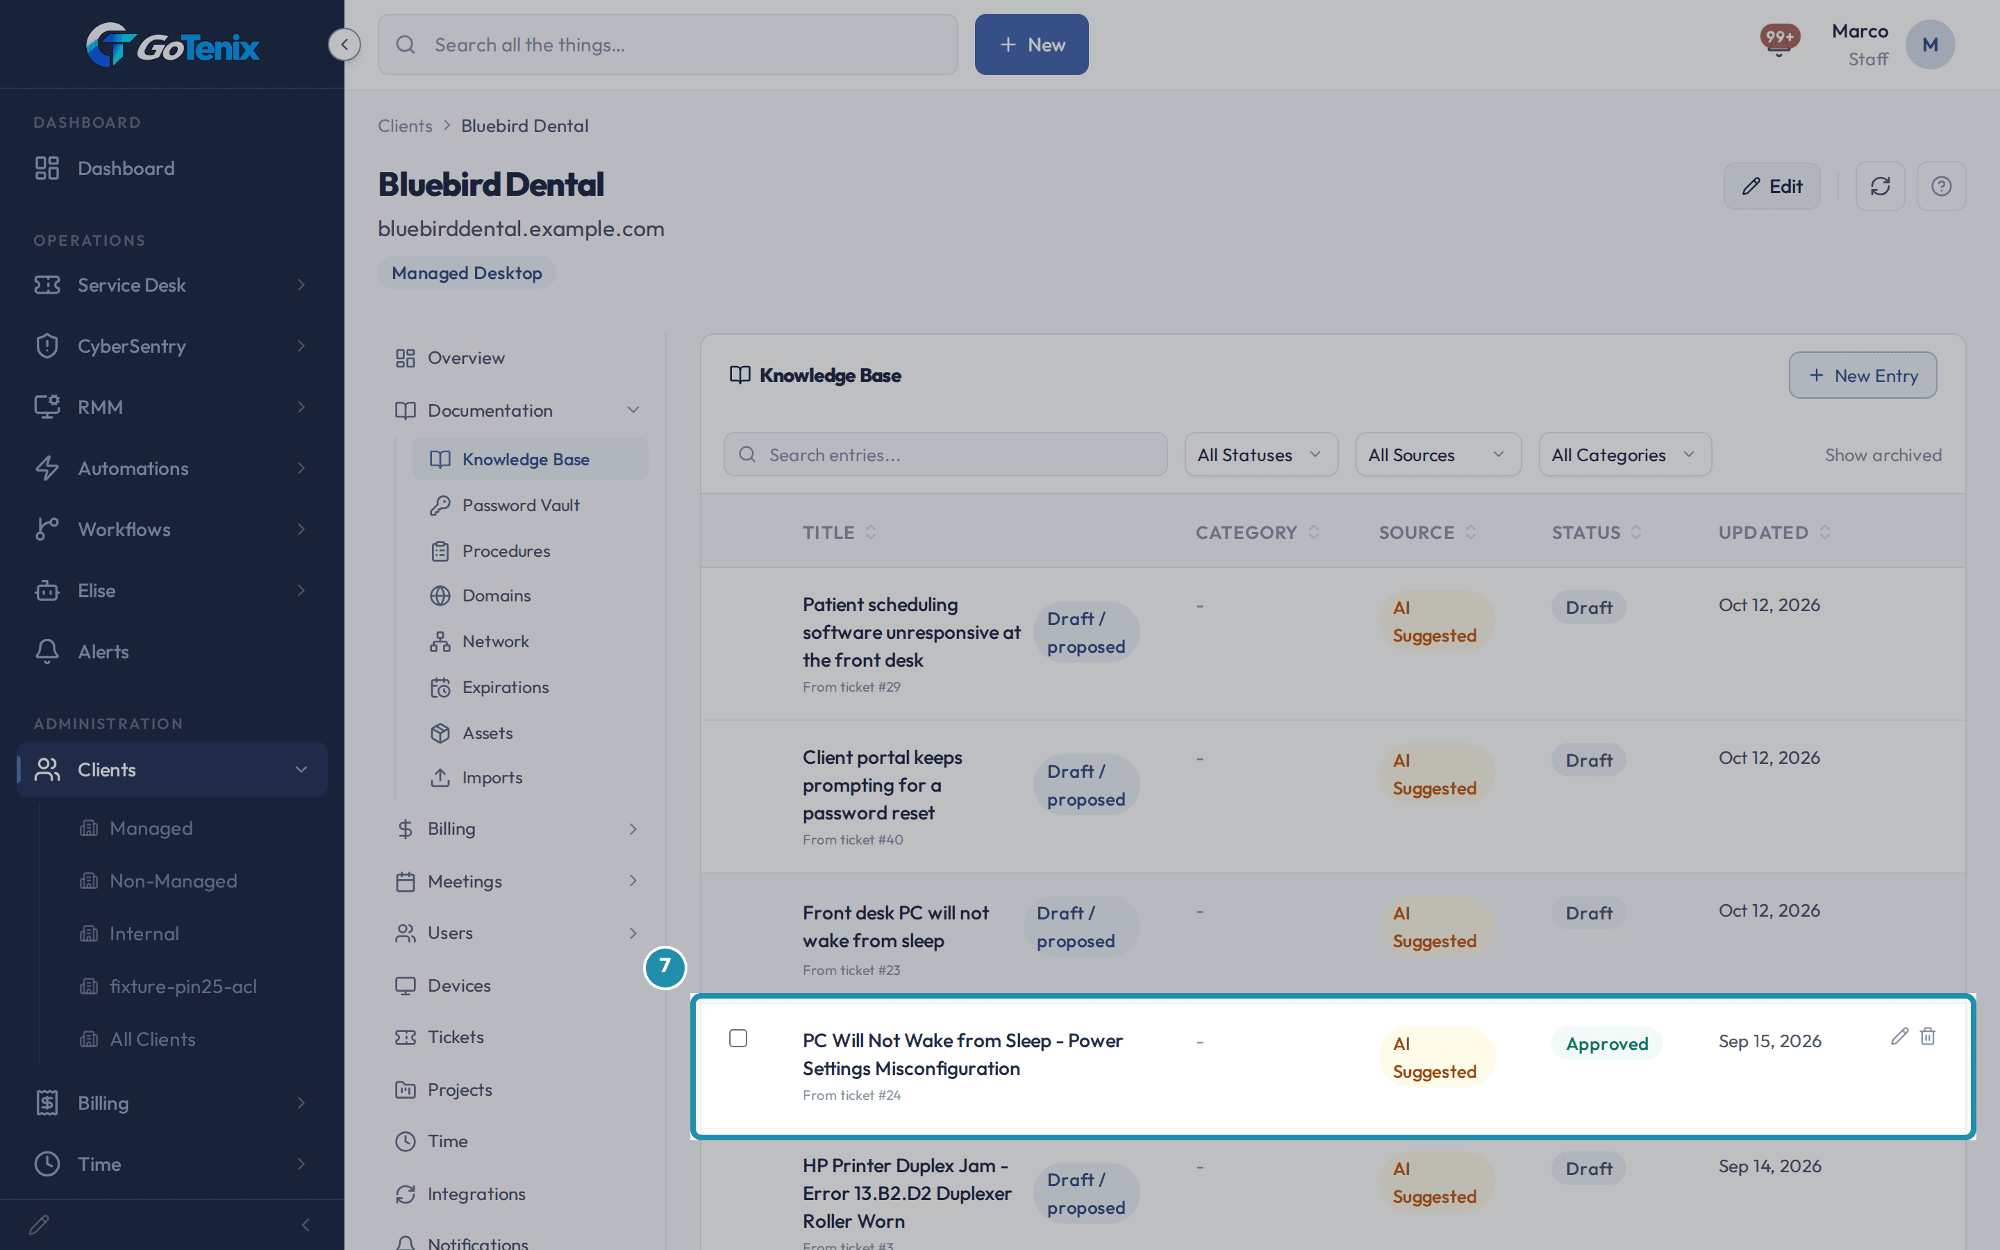This screenshot has width=2000, height=1250.
Task: Open Expirations documentation
Action: (x=505, y=687)
